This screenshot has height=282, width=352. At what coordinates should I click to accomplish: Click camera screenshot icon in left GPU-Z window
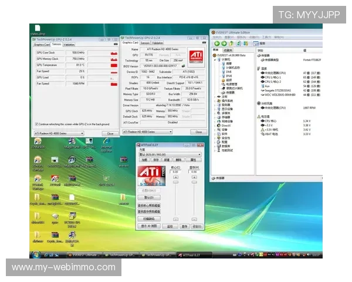click(116, 44)
